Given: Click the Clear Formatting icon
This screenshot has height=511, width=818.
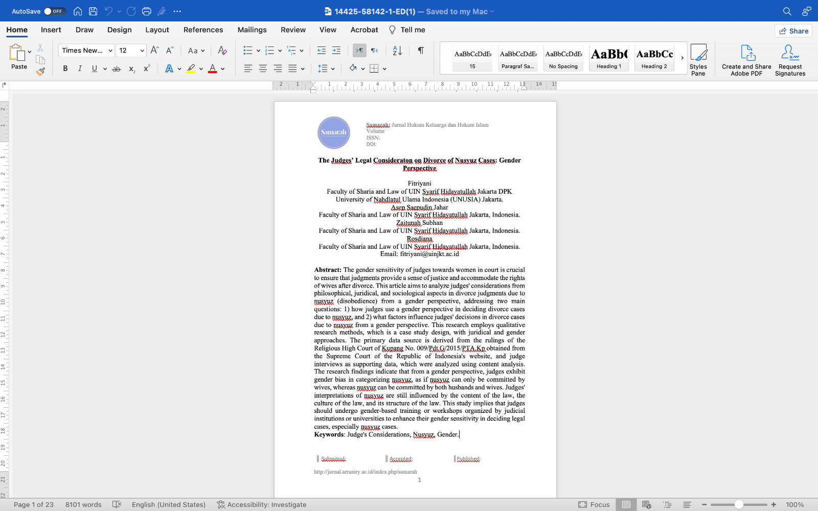Looking at the screenshot, I should click(222, 51).
